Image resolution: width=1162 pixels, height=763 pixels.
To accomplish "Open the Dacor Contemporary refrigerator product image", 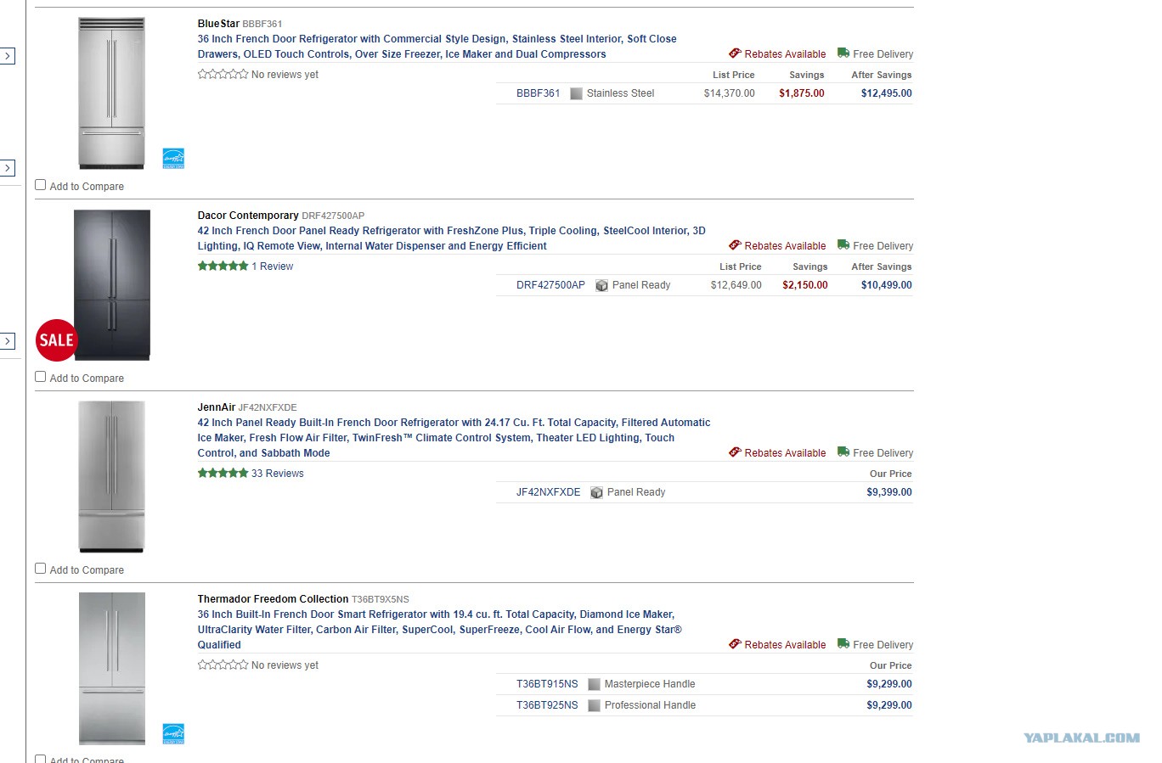I will coord(112,285).
